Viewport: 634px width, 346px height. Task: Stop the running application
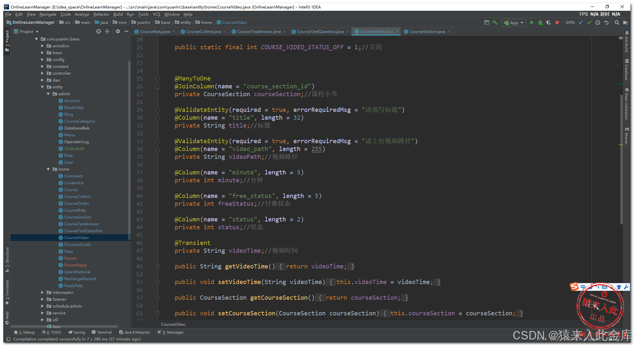tap(557, 23)
